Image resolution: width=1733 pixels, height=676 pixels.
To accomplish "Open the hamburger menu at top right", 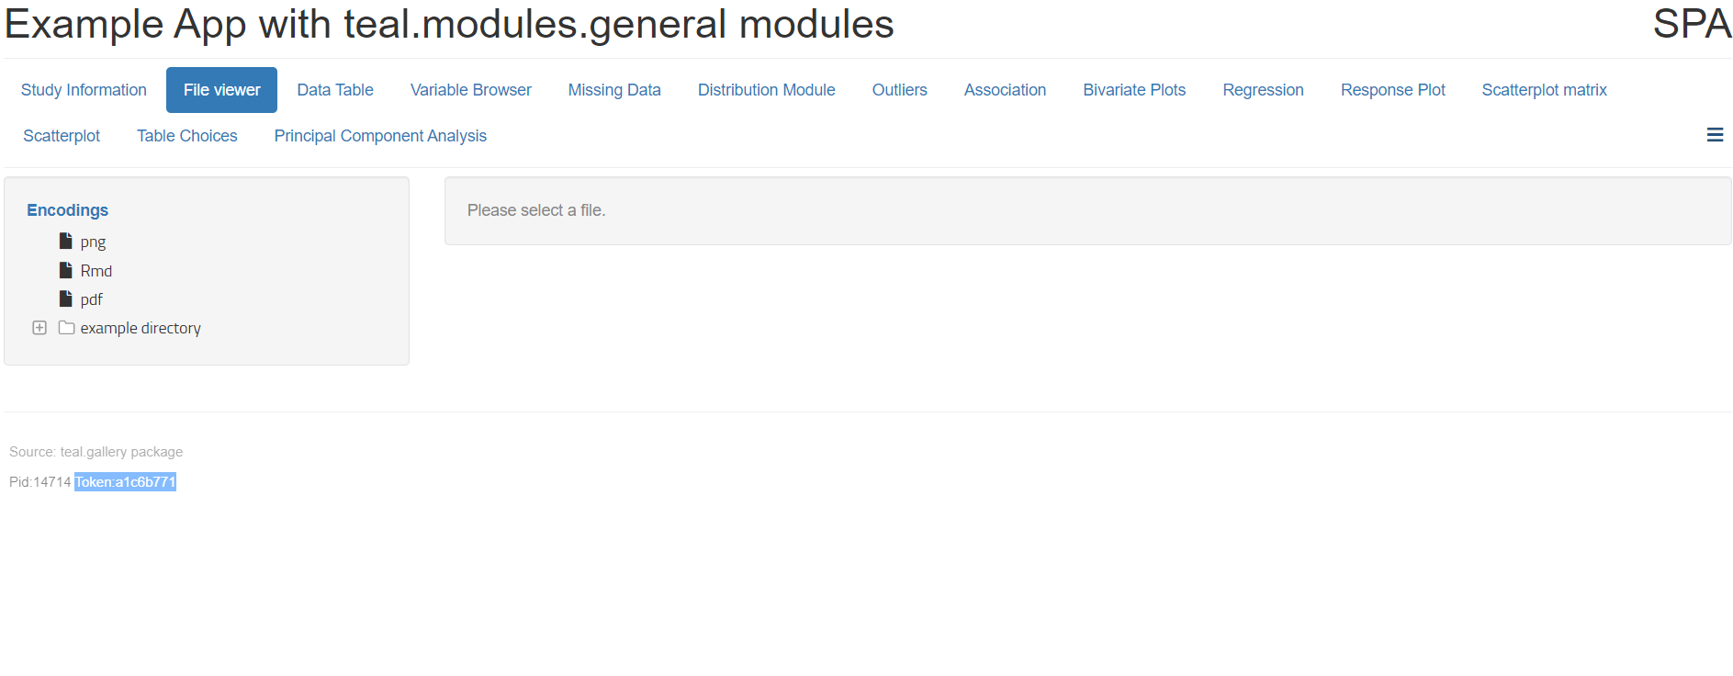I will [x=1716, y=135].
